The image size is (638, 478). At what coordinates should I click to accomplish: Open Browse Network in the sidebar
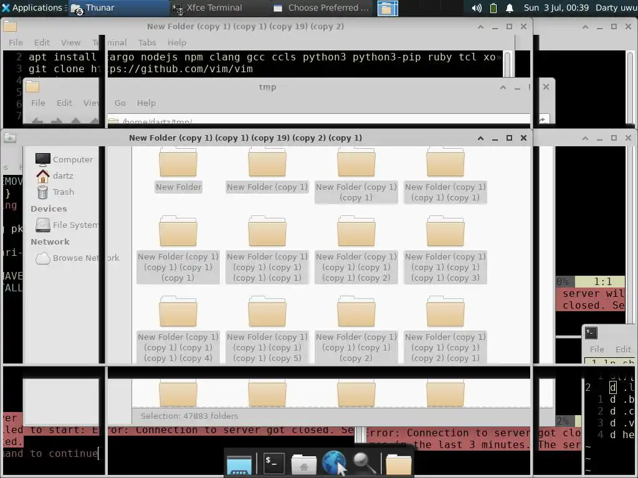pos(77,258)
